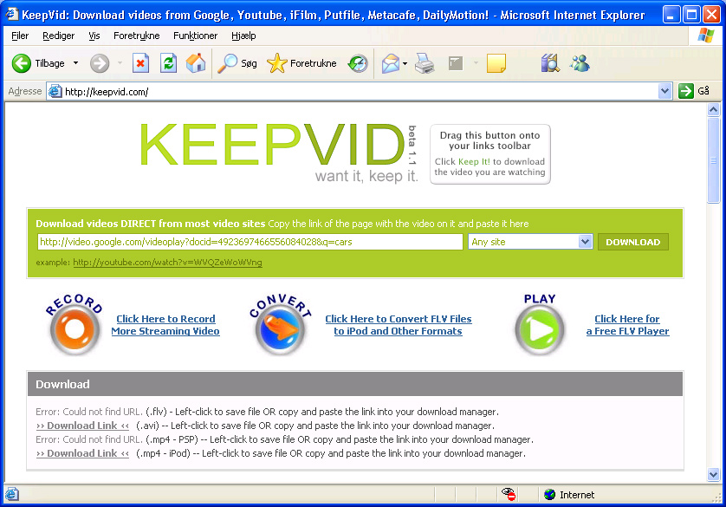The width and height of the screenshot is (726, 507).
Task: Click the .flv 'Error: Could not find URL.' text
Action: (x=89, y=412)
